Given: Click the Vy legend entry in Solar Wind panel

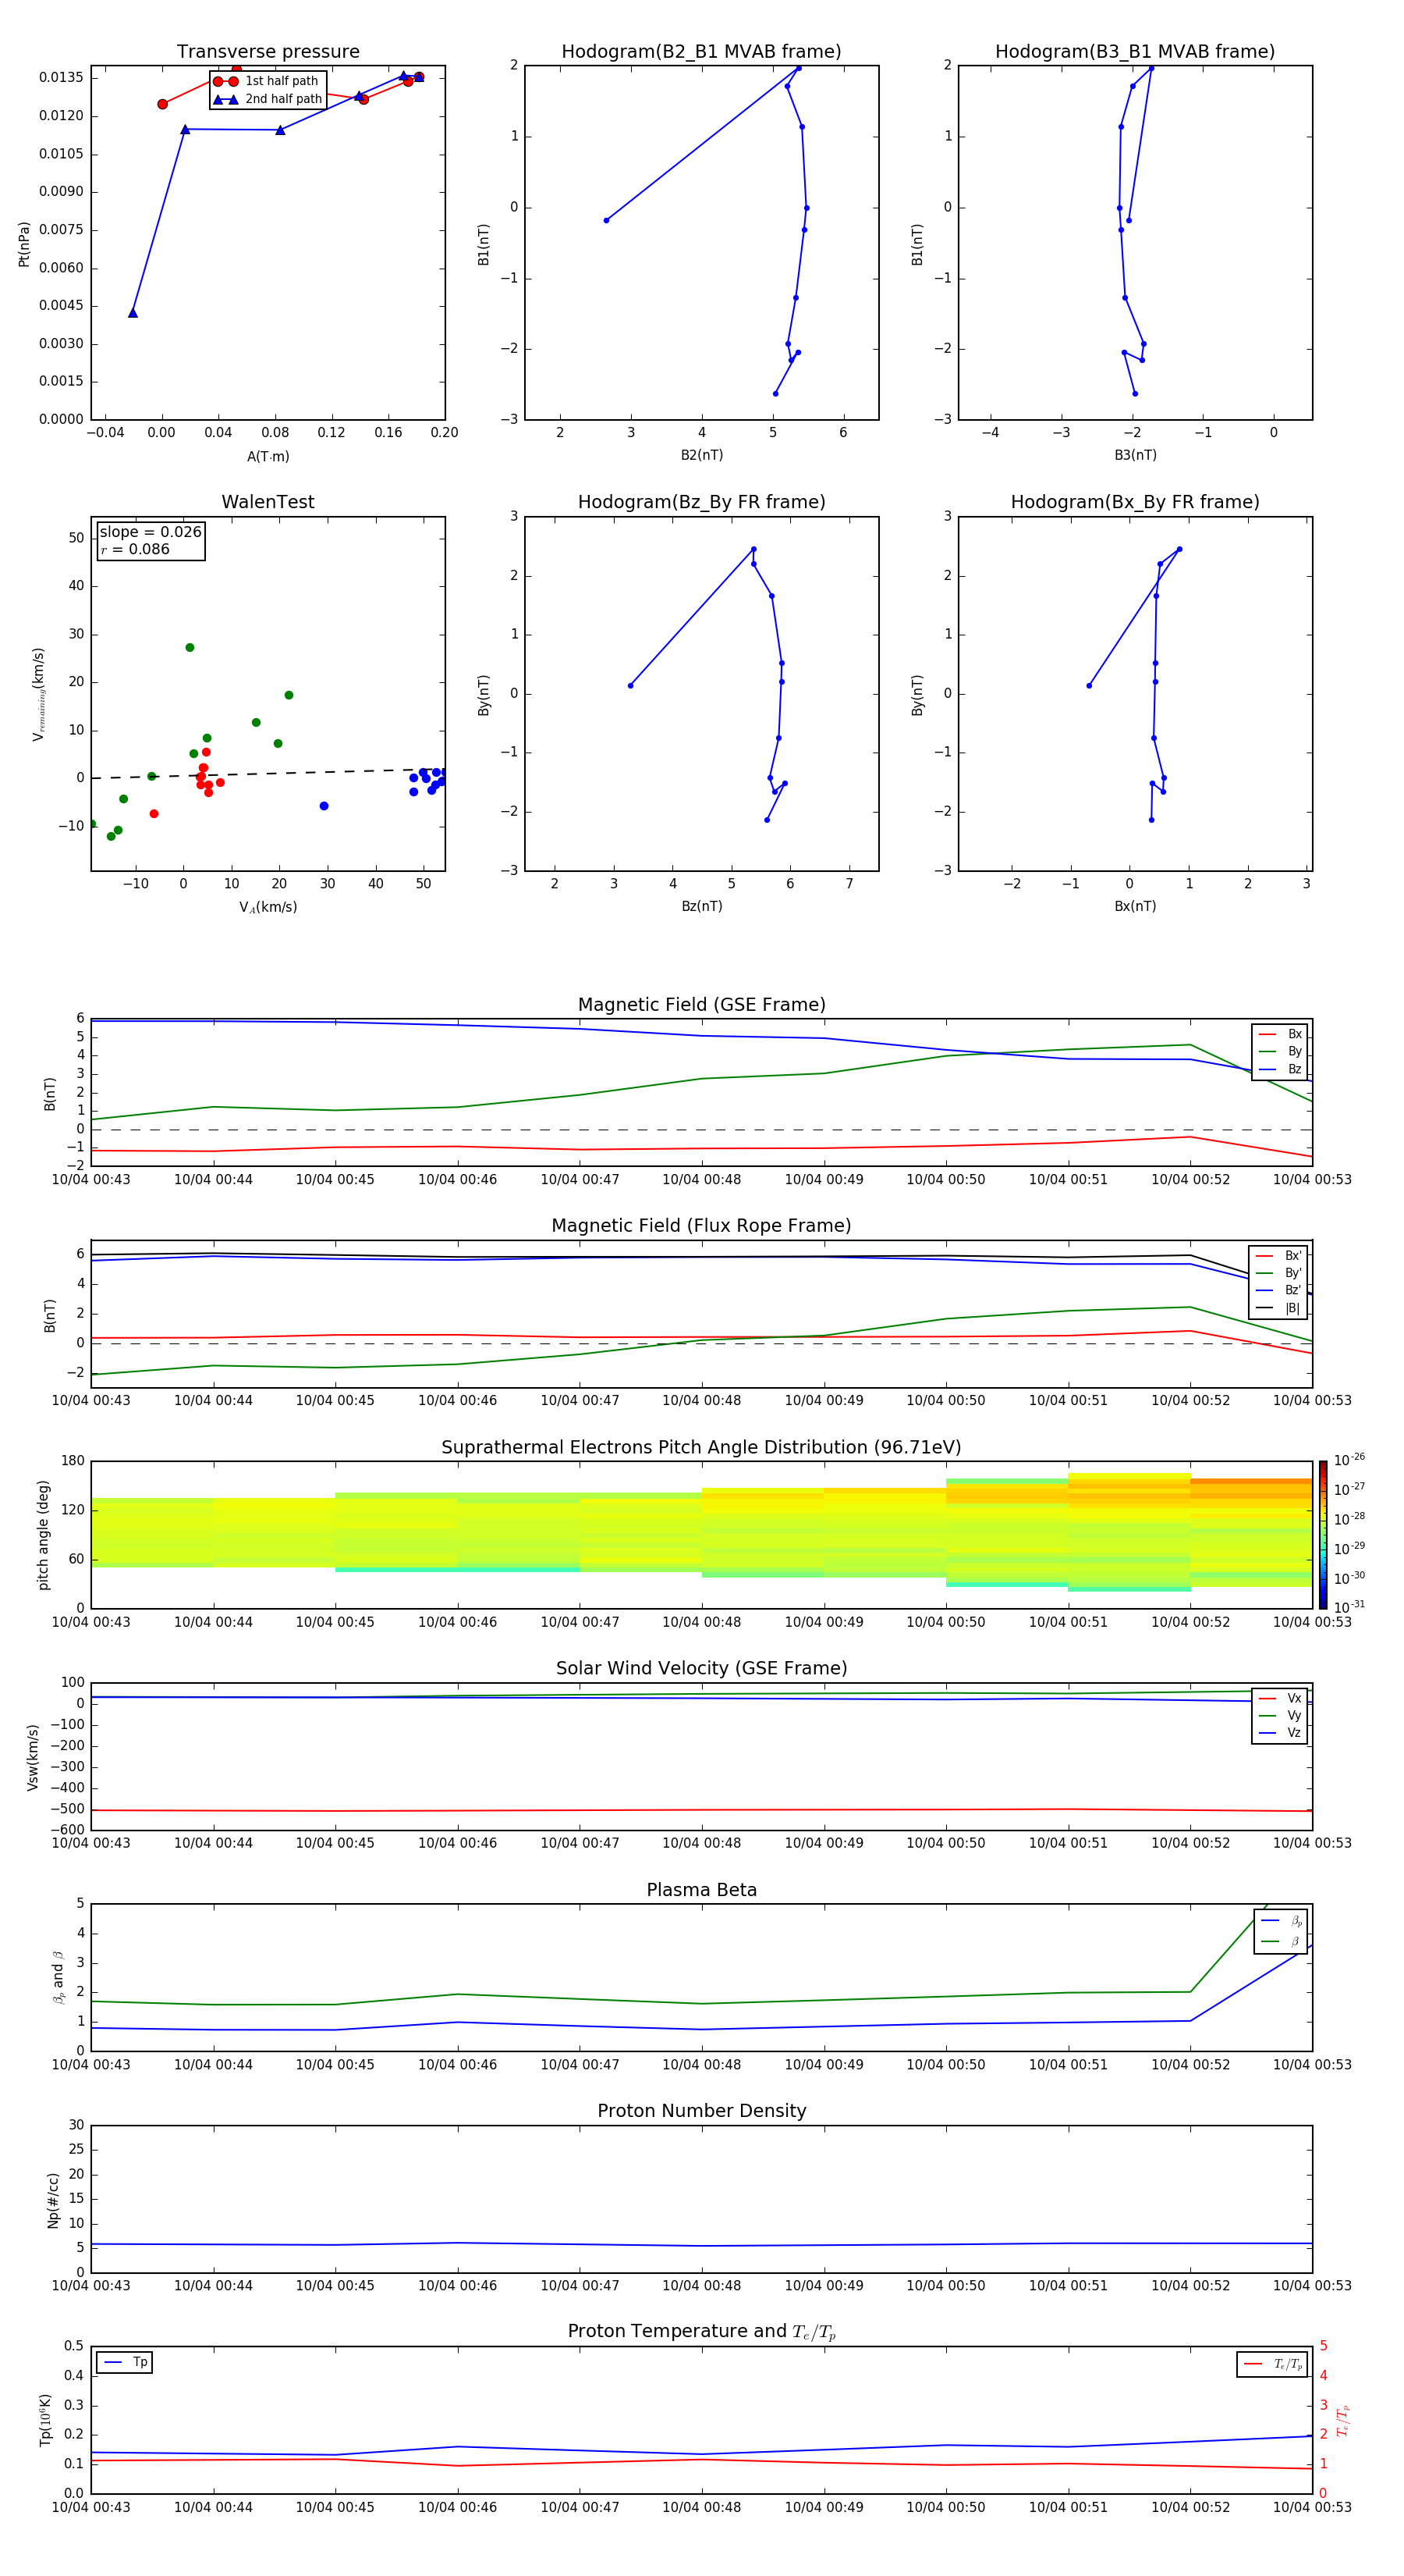Looking at the screenshot, I should (x=1280, y=1715).
